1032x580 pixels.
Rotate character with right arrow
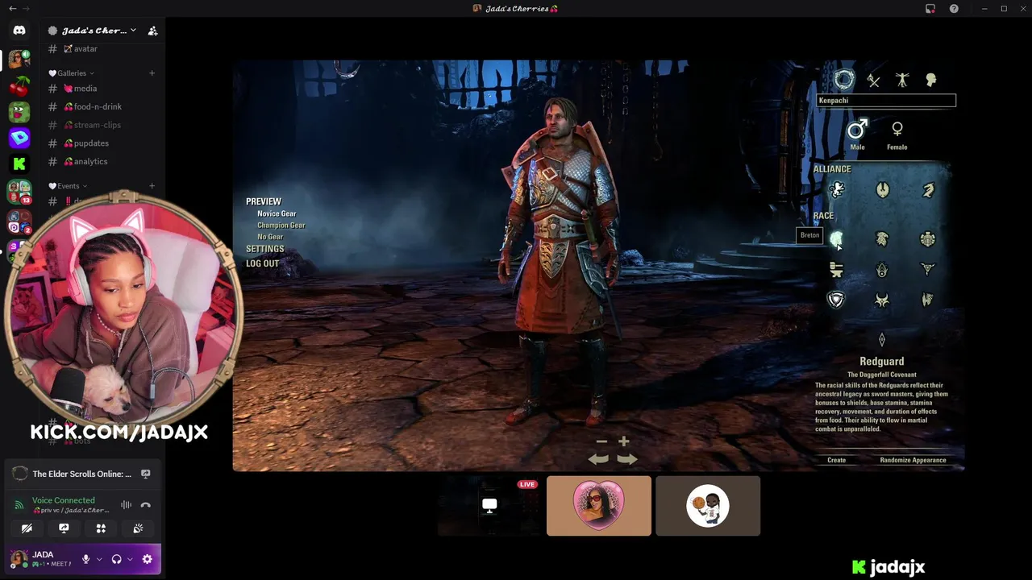pos(627,459)
